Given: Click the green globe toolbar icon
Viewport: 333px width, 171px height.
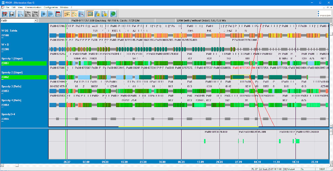Looking at the screenshot, I should 113,14.
